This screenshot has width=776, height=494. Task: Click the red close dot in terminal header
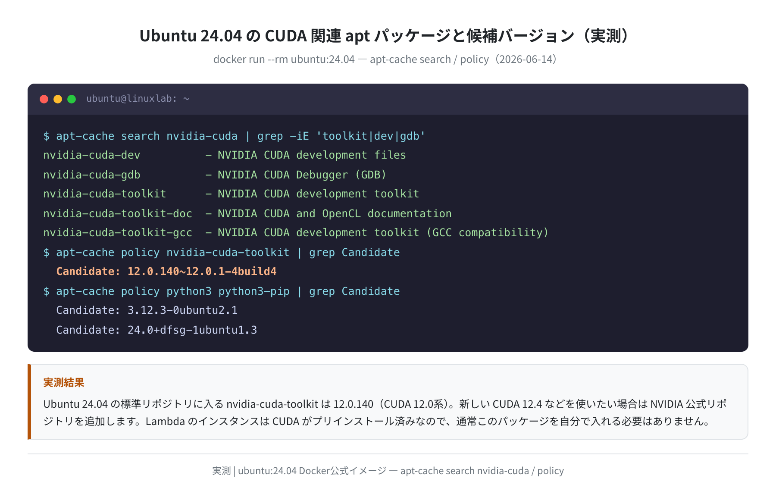[x=44, y=99]
